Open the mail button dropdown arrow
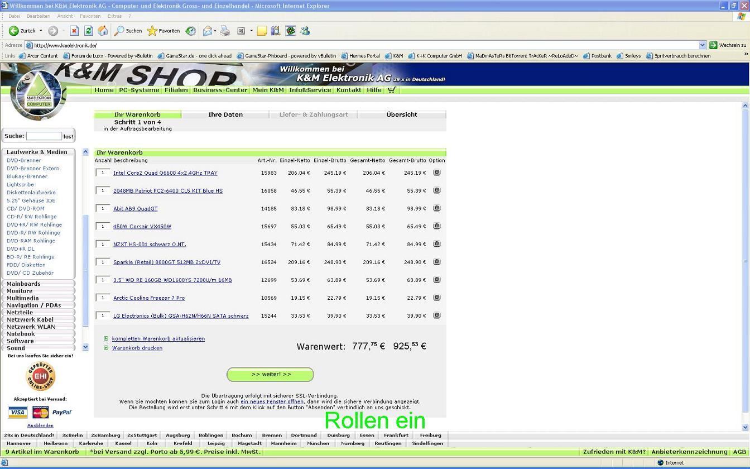 (215, 31)
